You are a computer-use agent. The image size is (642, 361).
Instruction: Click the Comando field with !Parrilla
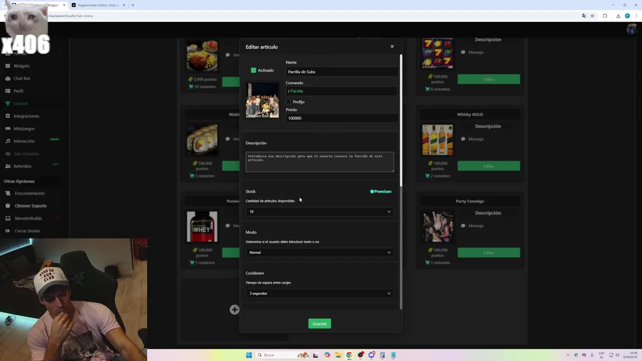click(x=342, y=91)
